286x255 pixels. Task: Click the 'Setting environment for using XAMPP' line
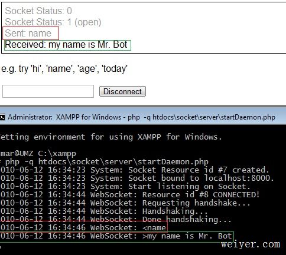(111, 137)
